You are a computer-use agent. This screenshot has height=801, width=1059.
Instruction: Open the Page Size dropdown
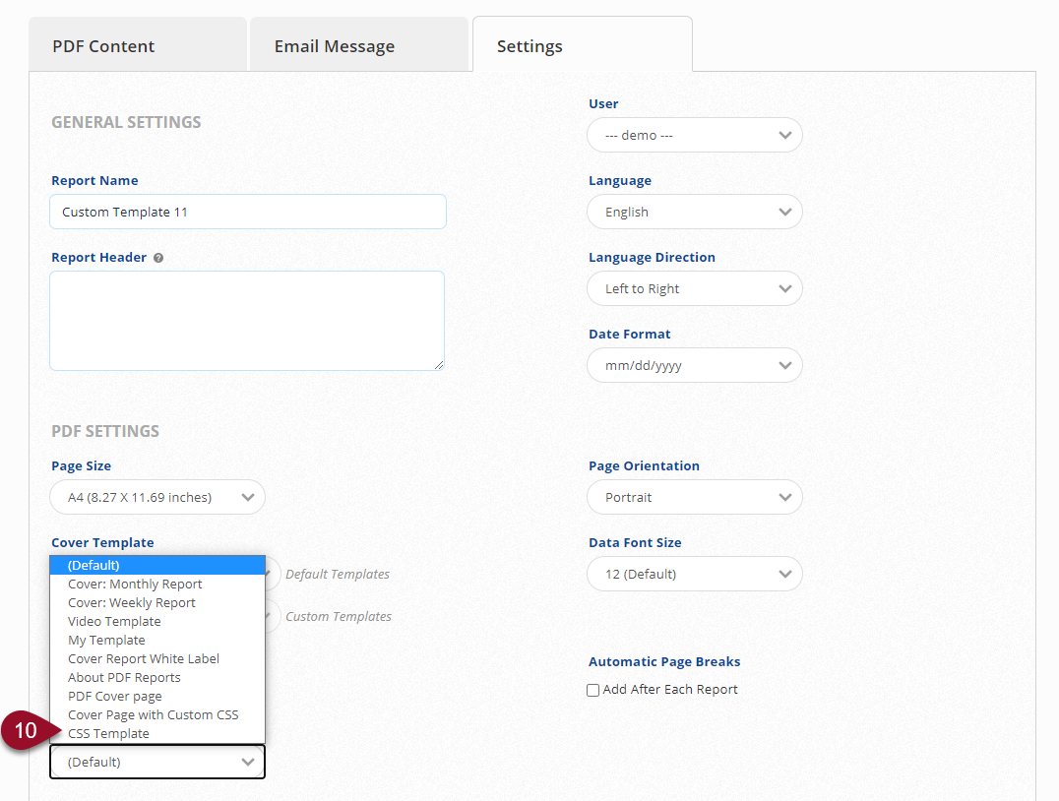click(157, 497)
